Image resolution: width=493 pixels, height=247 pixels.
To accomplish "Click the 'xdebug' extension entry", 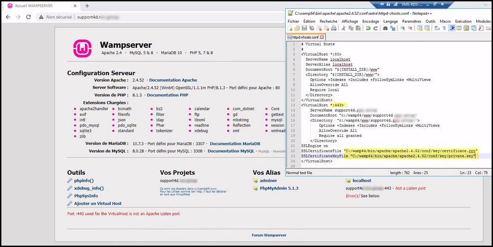I will (201, 130).
